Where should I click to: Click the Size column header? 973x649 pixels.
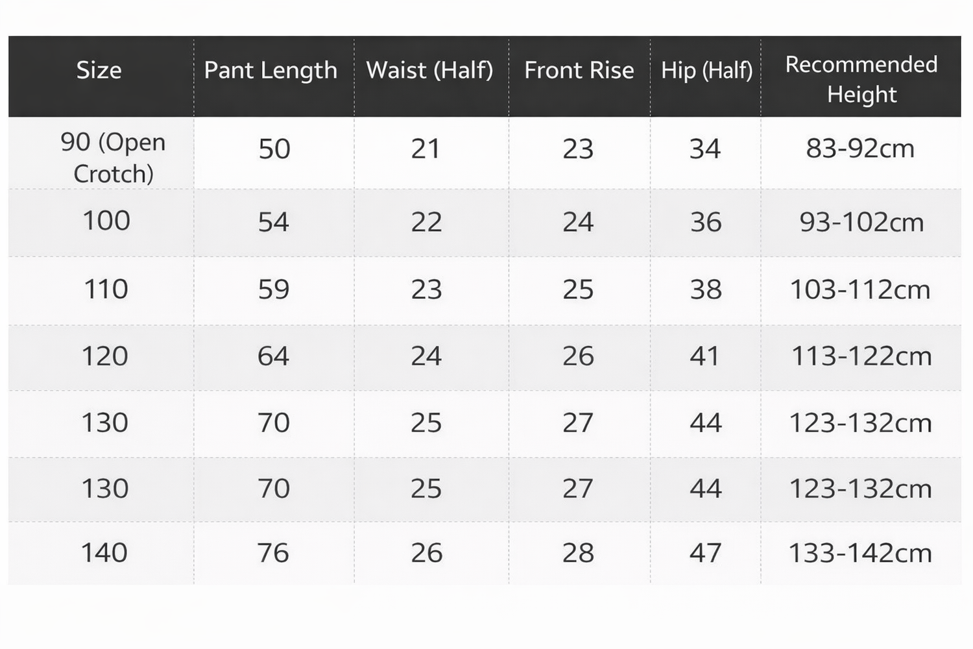(x=99, y=70)
